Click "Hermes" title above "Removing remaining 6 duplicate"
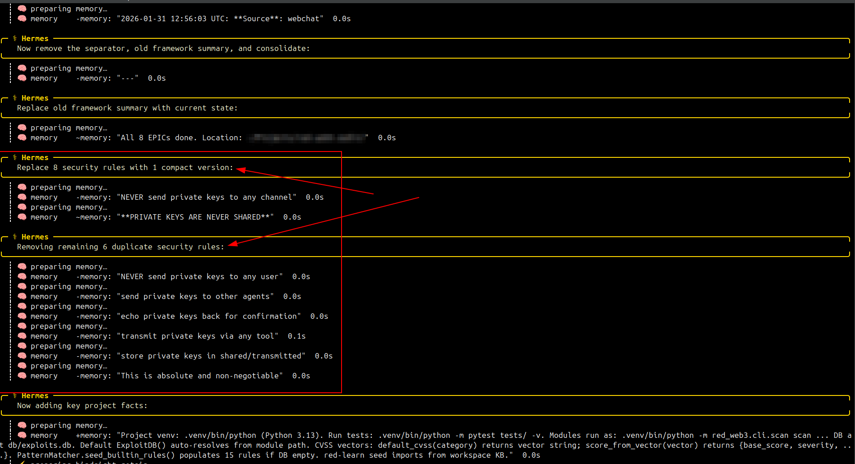 (35, 237)
